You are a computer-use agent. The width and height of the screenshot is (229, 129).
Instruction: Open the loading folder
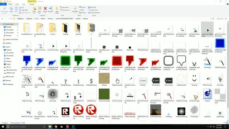tap(65, 29)
